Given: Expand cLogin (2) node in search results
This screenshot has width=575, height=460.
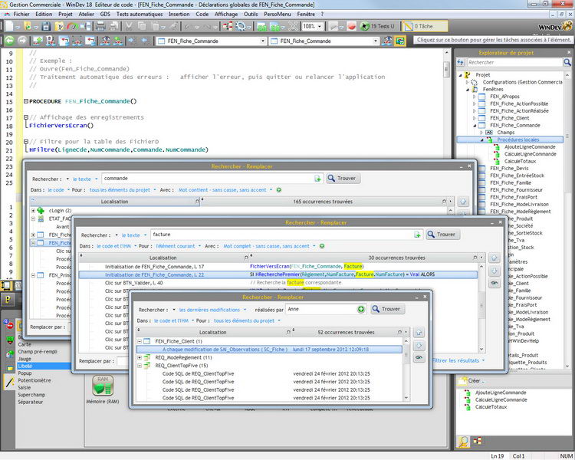Looking at the screenshot, I should (x=33, y=211).
